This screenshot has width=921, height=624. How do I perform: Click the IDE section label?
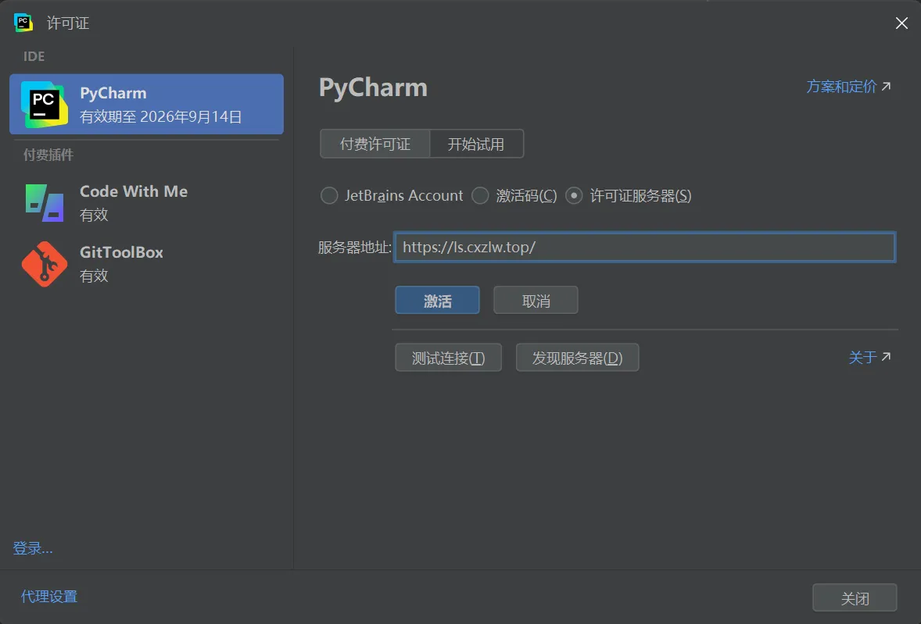point(34,56)
